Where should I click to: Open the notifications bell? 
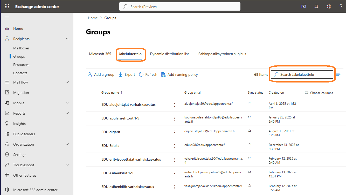(x=316, y=6)
